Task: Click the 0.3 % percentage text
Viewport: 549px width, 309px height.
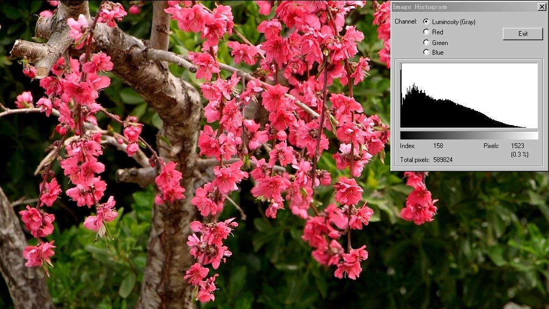Action: tap(520, 154)
